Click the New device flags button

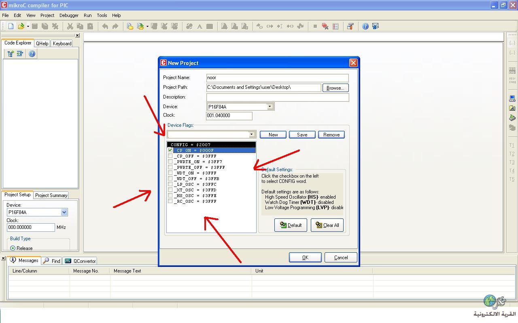tap(273, 134)
